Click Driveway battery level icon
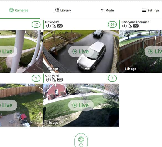 (60, 26)
